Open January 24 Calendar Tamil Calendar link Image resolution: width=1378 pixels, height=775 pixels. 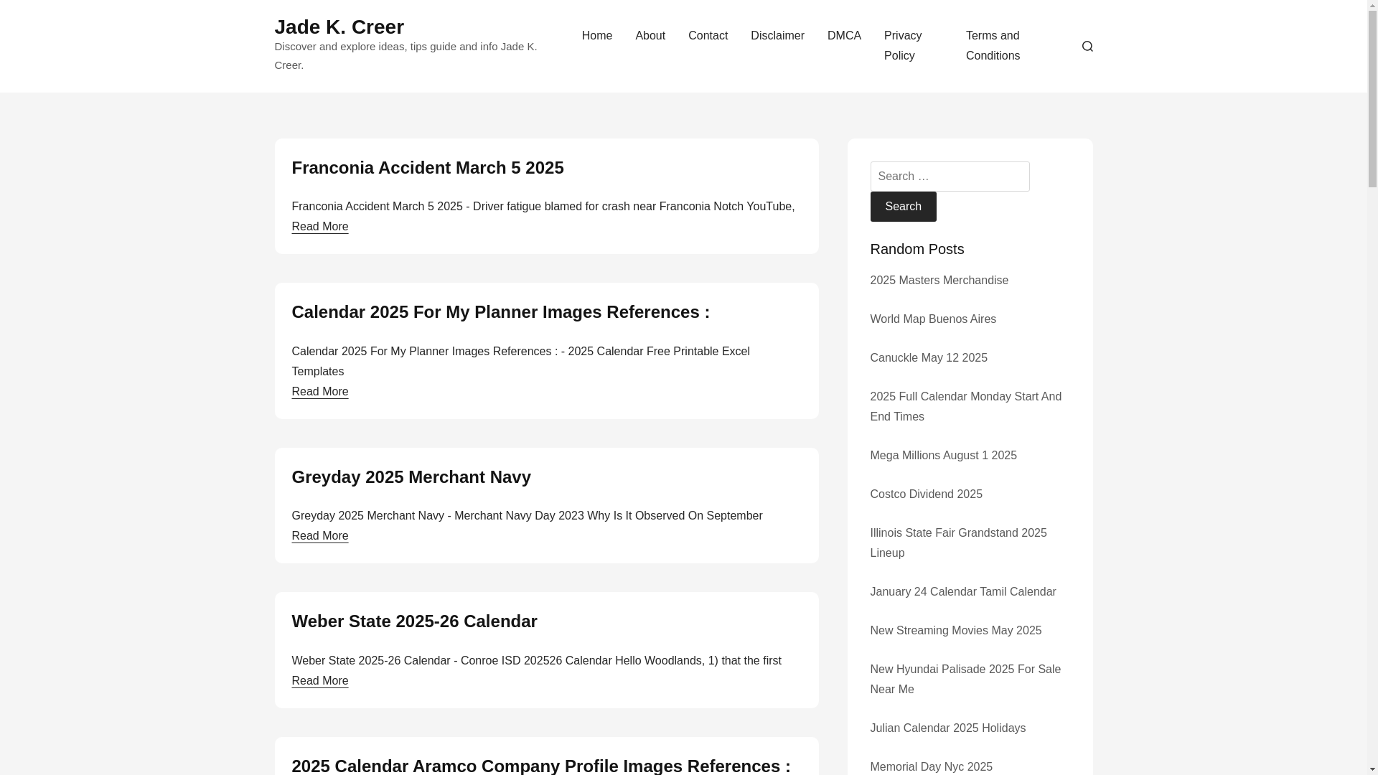(x=962, y=592)
